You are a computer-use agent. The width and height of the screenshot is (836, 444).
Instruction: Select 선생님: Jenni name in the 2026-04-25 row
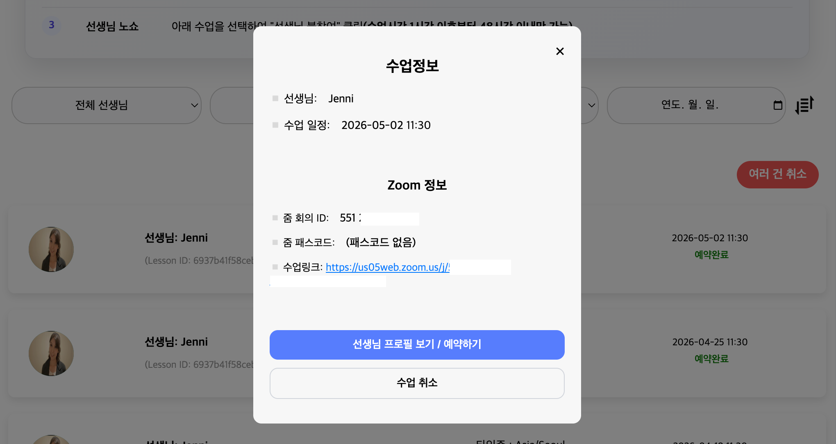click(x=176, y=342)
